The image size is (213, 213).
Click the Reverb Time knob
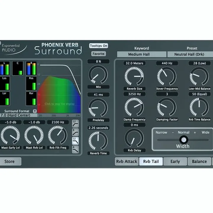98,141
